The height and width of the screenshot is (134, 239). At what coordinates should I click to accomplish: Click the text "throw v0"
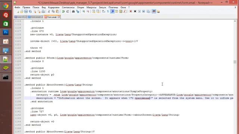[36, 48]
